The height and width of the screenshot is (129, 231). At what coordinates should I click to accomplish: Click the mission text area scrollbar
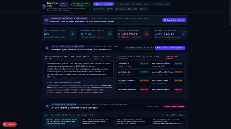(113, 68)
